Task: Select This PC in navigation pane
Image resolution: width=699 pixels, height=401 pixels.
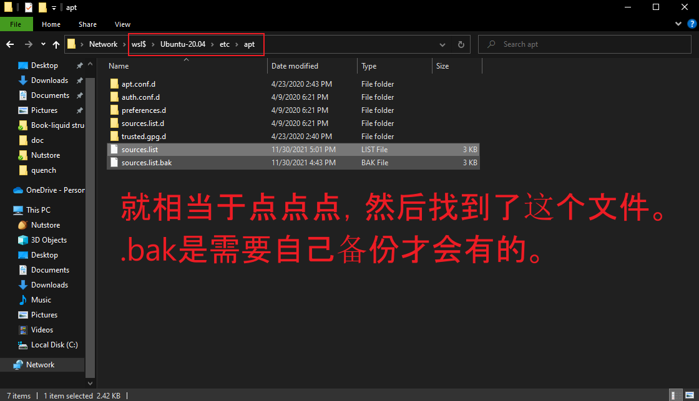Action: coord(38,210)
